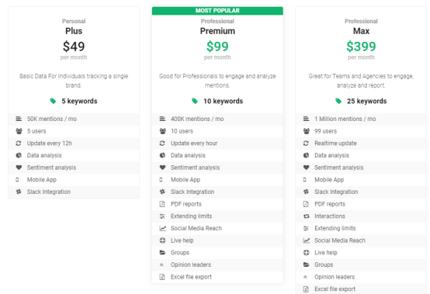Click the Slack Integration icon in the Plus plan

pos(19,192)
